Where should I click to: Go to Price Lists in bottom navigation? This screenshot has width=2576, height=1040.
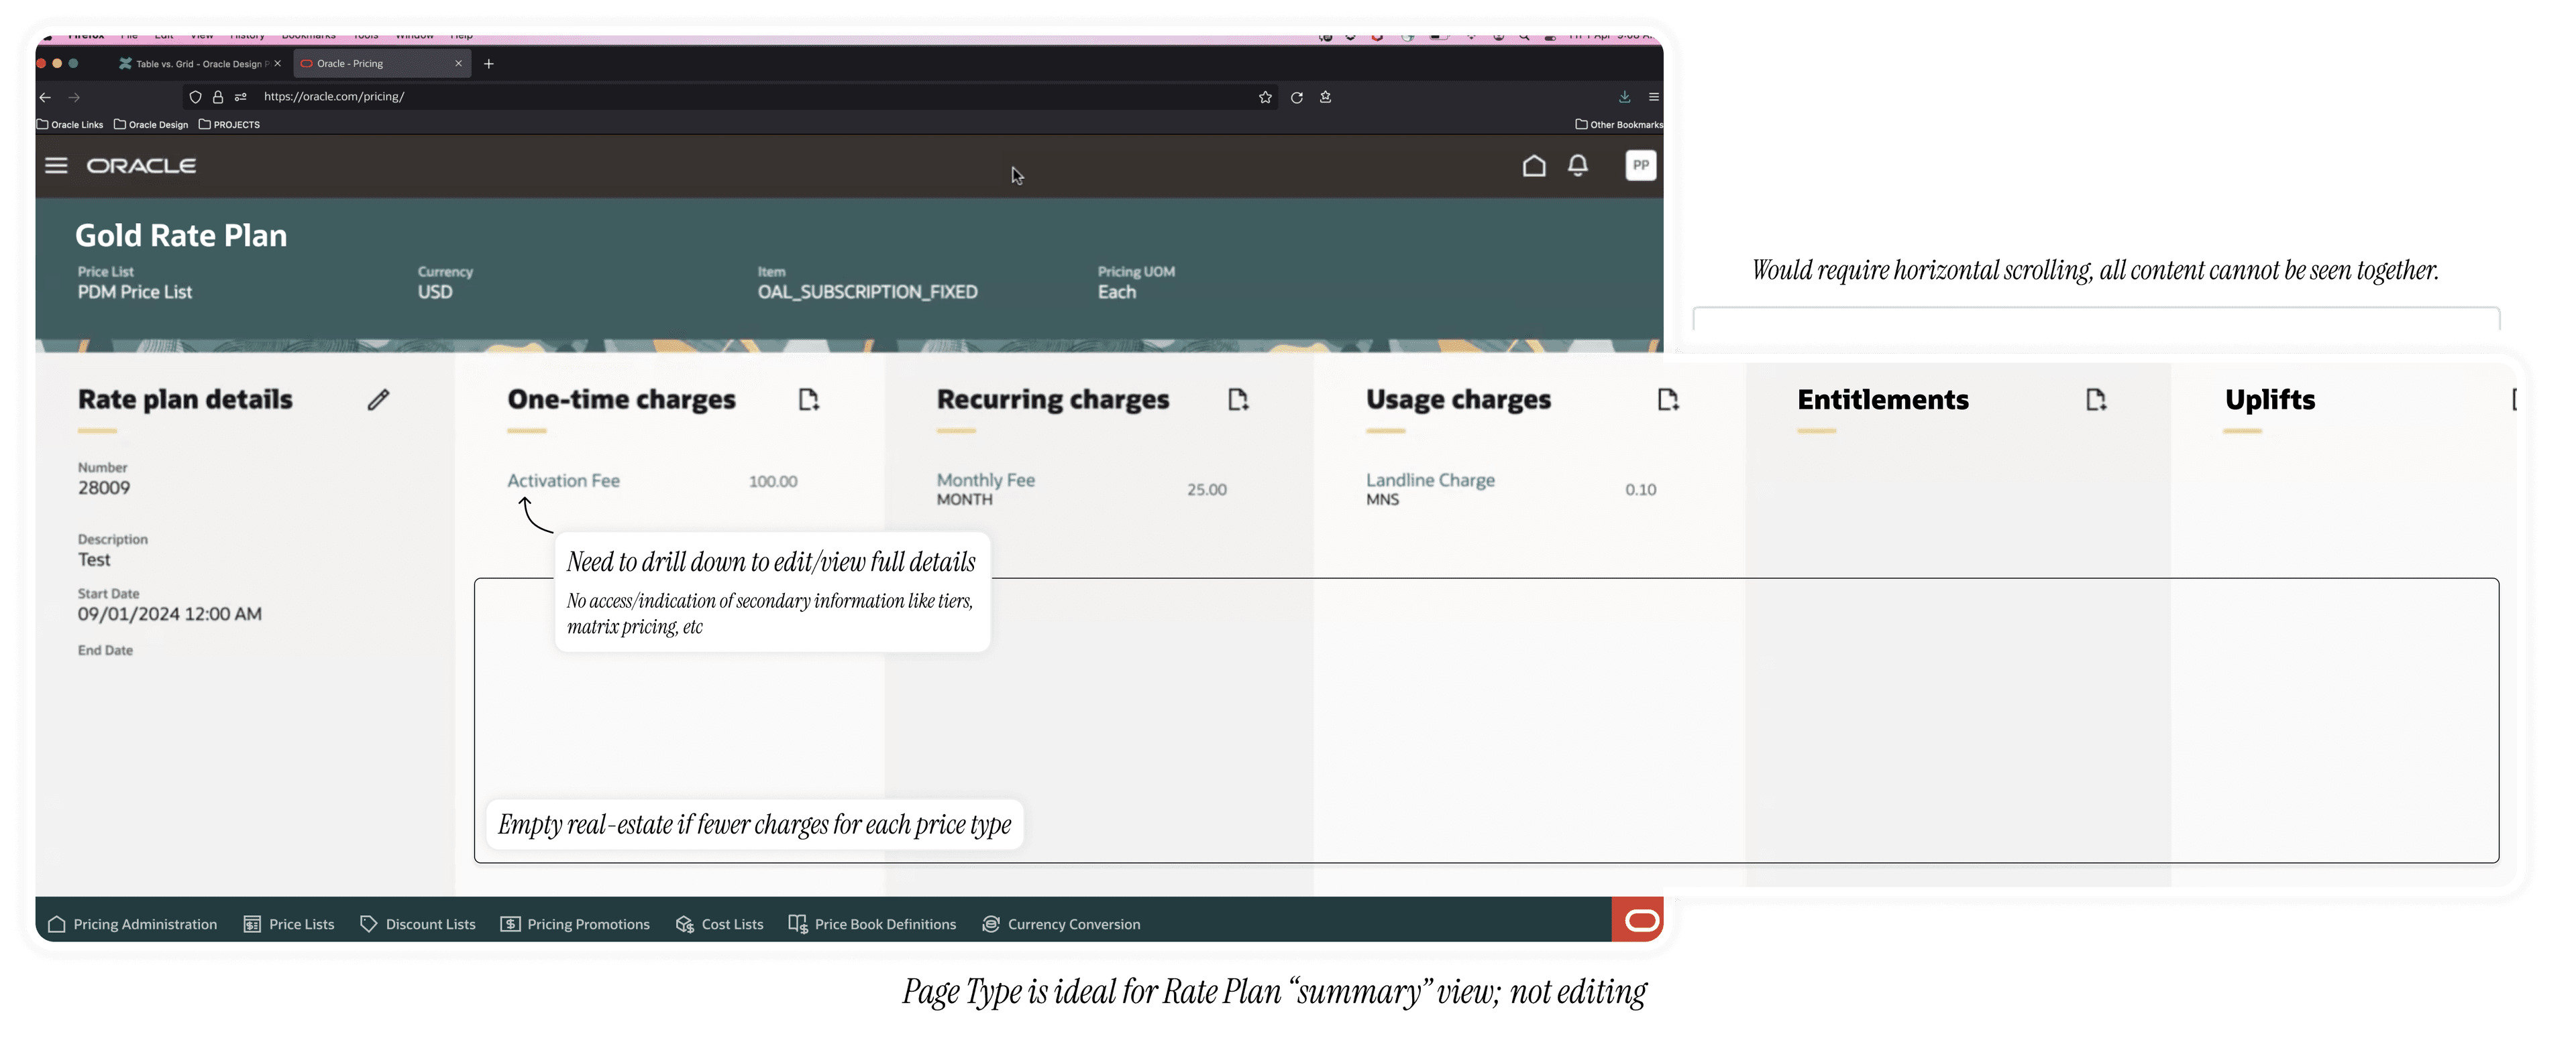(289, 924)
